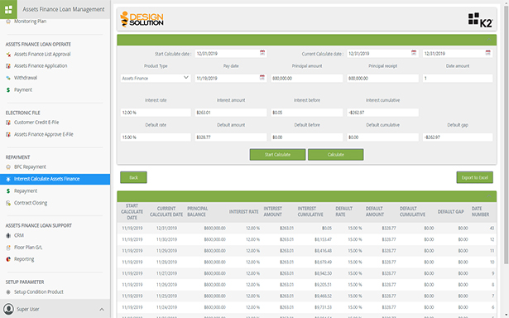
Task: Click the CRM icon
Action: (x=8, y=235)
